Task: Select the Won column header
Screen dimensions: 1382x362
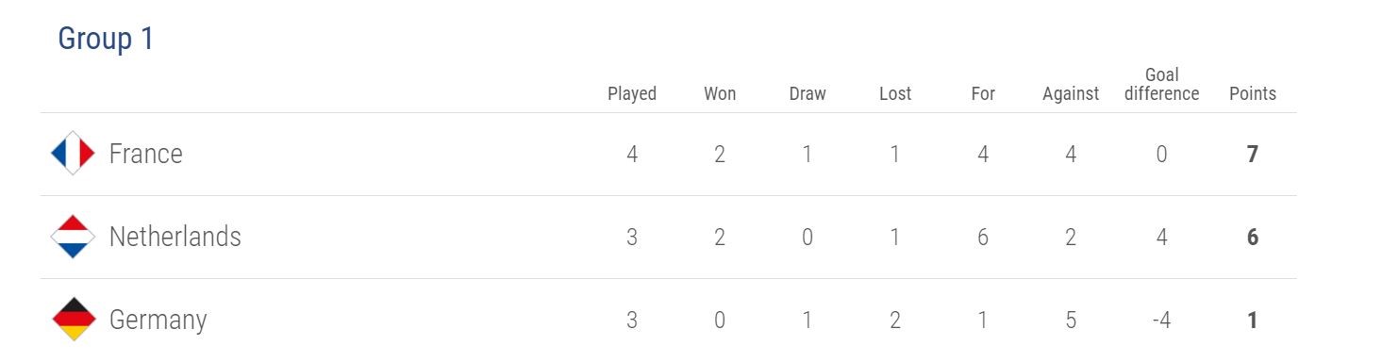Action: (x=720, y=94)
